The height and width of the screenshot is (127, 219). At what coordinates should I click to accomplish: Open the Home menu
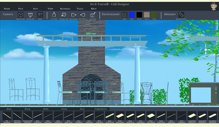pyautogui.click(x=7, y=9)
